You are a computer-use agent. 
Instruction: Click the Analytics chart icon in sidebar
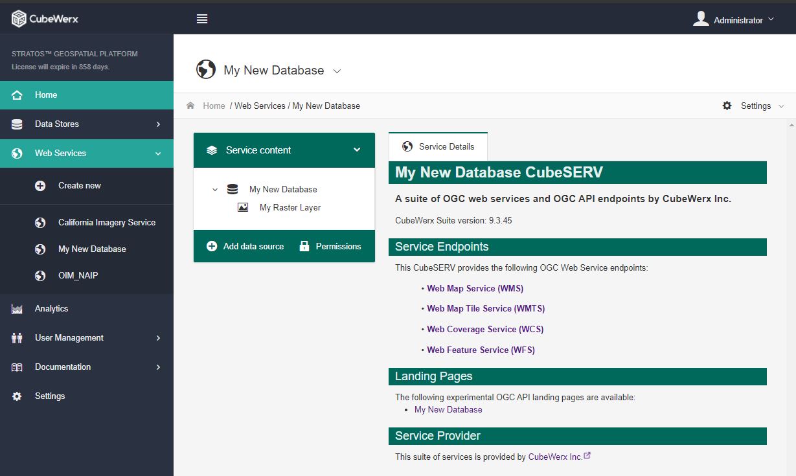pos(17,309)
